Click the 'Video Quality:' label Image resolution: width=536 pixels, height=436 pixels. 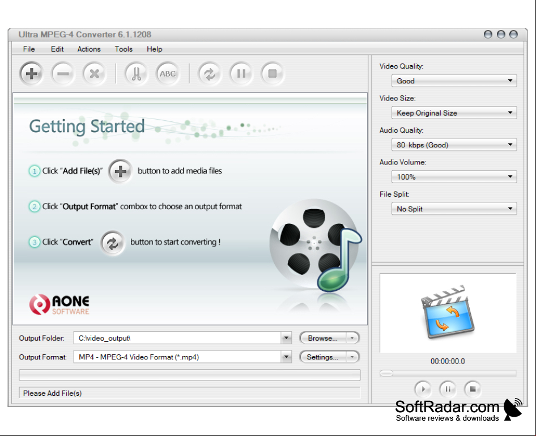pos(401,66)
